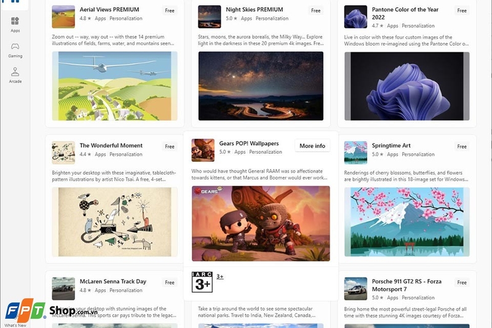Open the Springtime Art cherry blossom preview
Screen dimensions: 492x328
tap(407, 222)
